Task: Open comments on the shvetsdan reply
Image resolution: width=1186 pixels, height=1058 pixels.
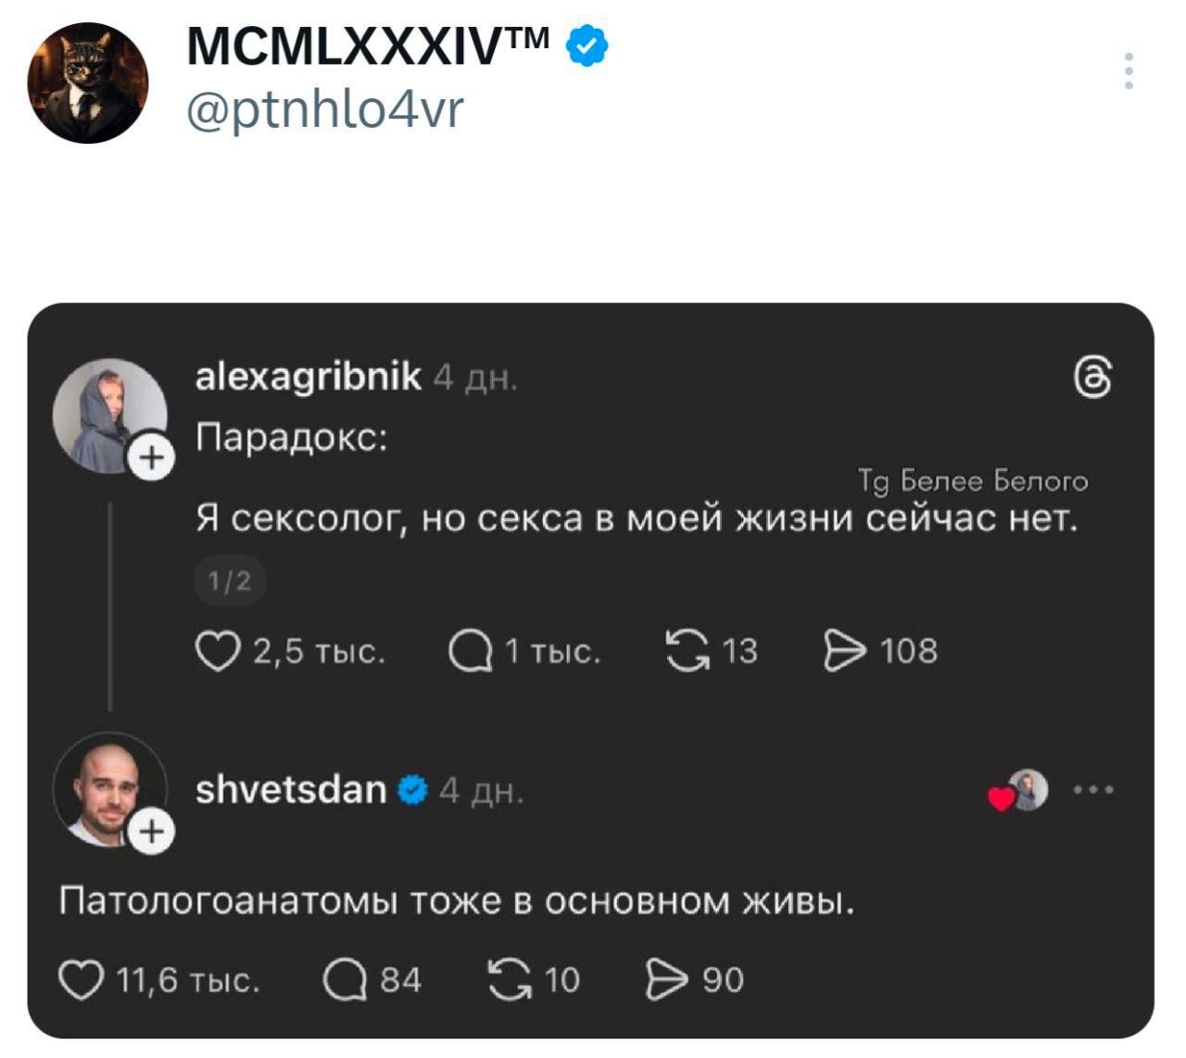Action: click(x=343, y=981)
